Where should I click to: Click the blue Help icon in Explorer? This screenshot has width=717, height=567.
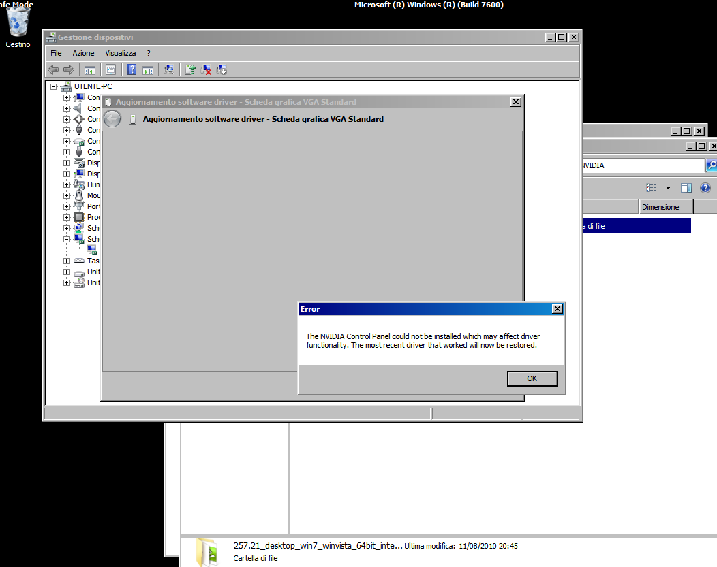click(705, 188)
